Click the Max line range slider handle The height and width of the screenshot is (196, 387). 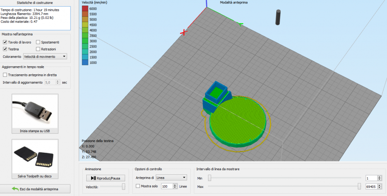359,186
